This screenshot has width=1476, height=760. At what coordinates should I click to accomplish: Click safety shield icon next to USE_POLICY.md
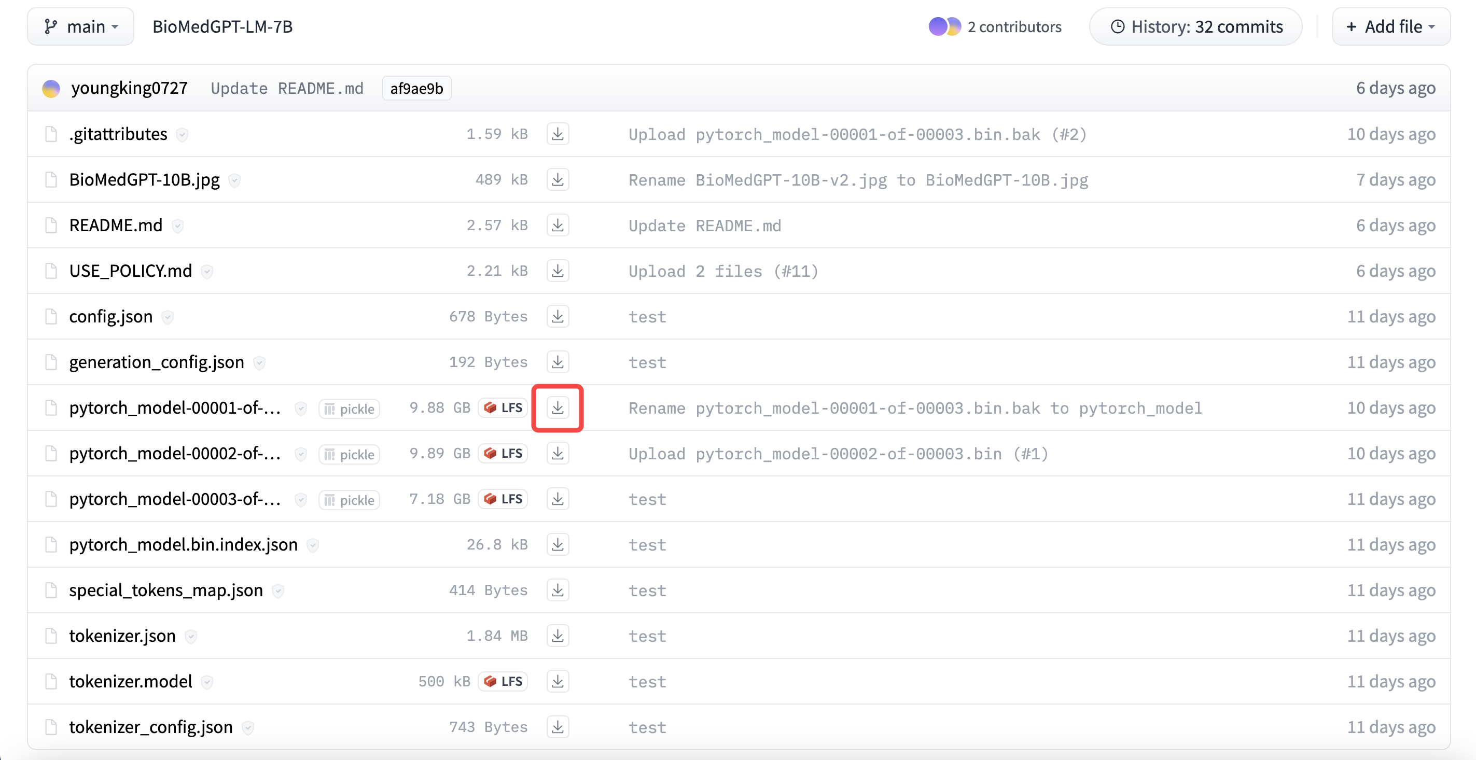207,272
